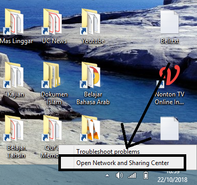Choose Open Network and Sharing Center

[122, 162]
